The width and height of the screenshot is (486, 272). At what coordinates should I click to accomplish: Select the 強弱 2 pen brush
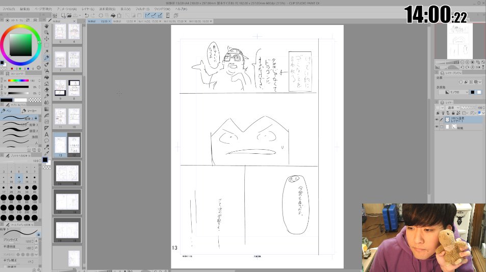[x=20, y=130]
